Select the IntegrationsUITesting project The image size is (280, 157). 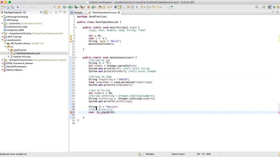coord(20,33)
